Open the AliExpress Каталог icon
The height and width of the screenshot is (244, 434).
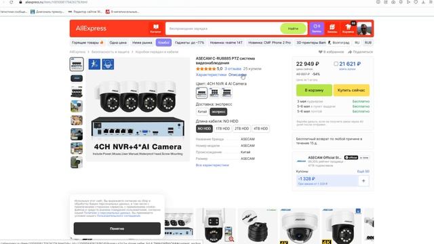point(155,28)
